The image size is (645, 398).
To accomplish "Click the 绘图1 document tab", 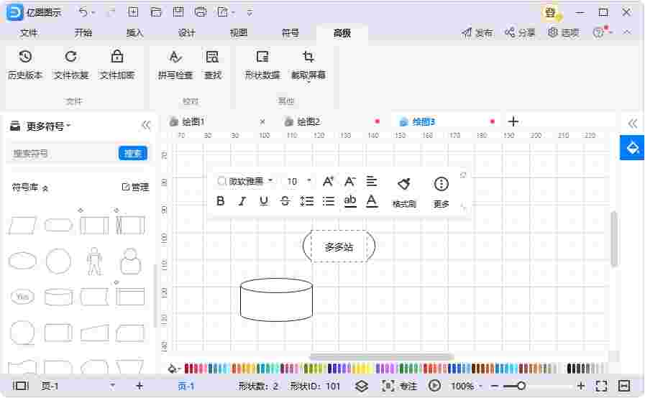I will click(x=193, y=121).
